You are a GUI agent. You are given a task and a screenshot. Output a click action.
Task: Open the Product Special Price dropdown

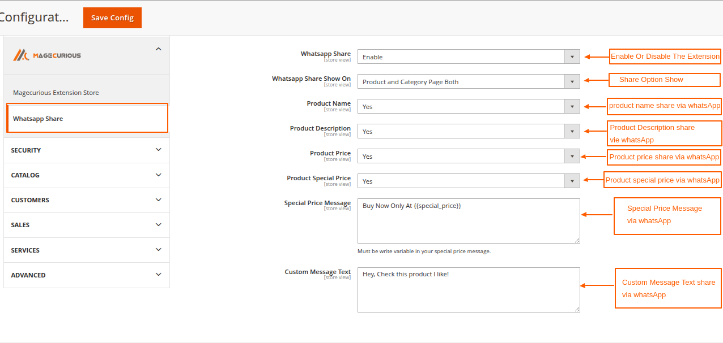[572, 181]
